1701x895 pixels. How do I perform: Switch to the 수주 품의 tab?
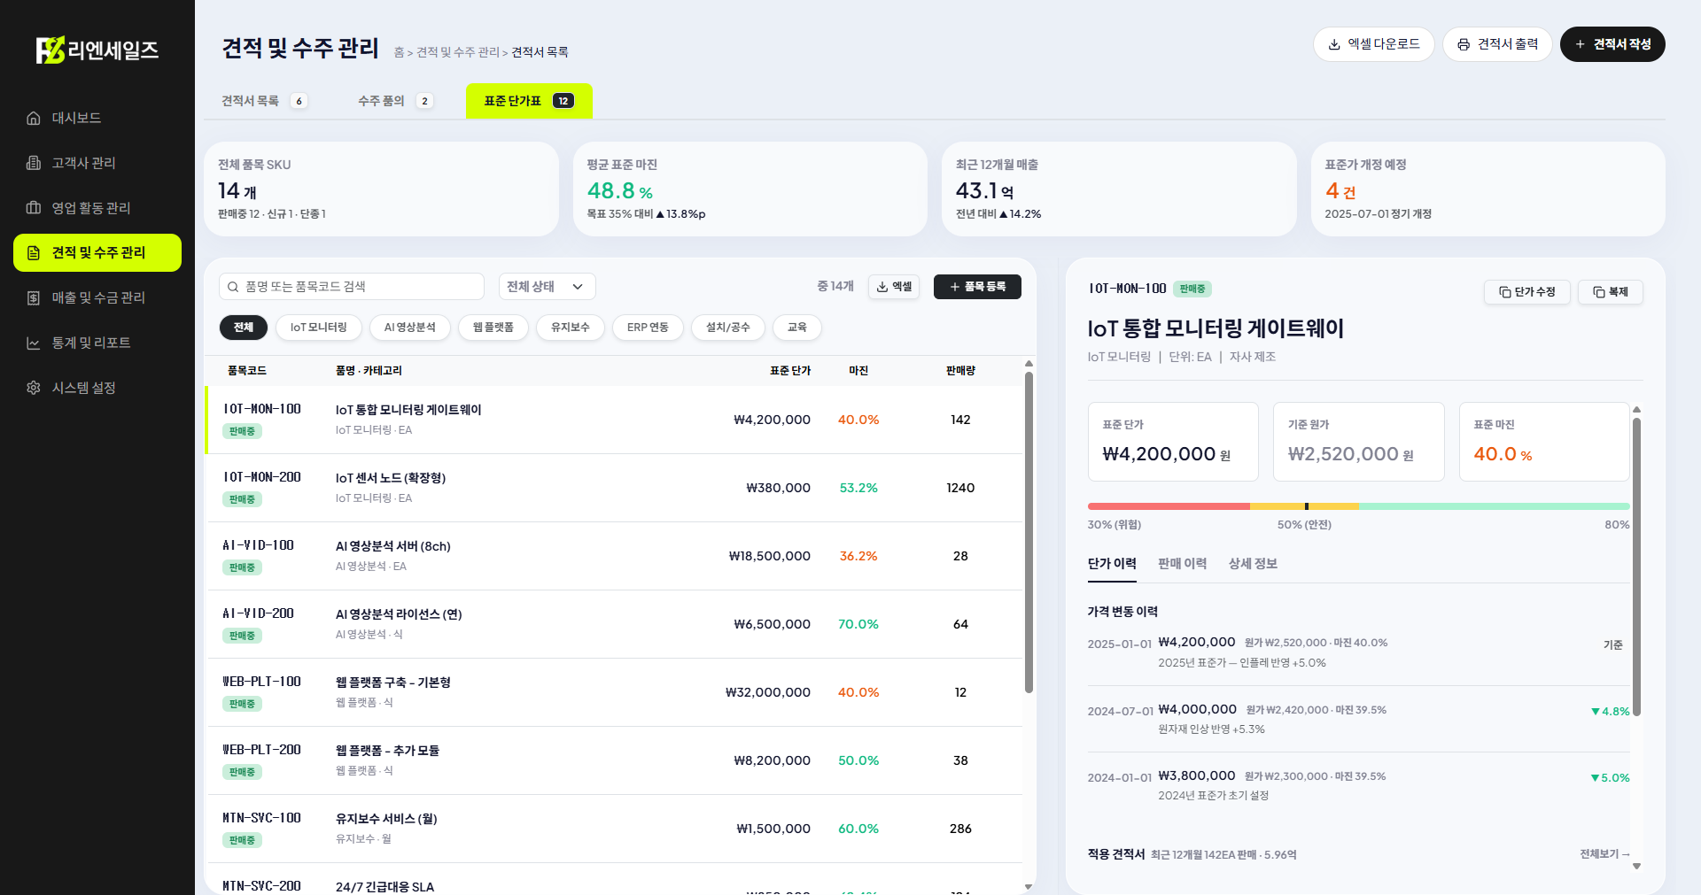395,101
